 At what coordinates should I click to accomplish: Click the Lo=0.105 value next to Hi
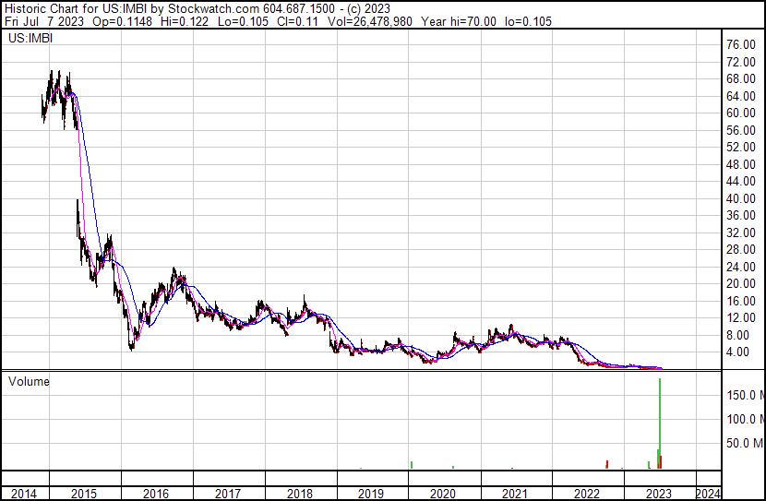(x=243, y=21)
